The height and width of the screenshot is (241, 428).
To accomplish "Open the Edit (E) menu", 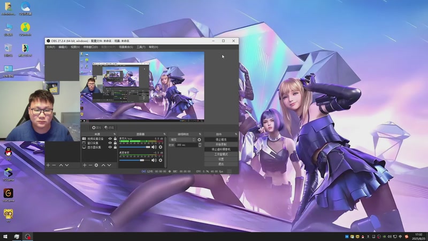I will [x=63, y=47].
